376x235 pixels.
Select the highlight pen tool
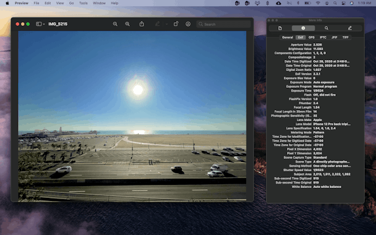tap(157, 24)
